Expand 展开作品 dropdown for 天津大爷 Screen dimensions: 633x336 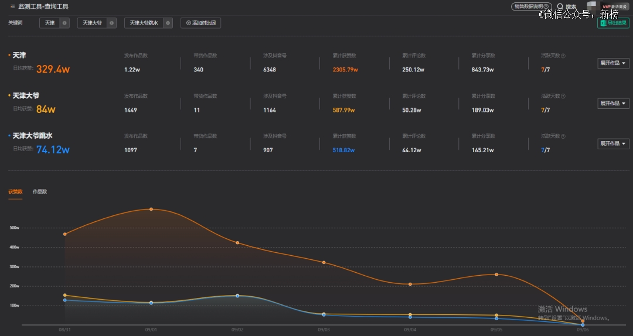click(x=613, y=104)
